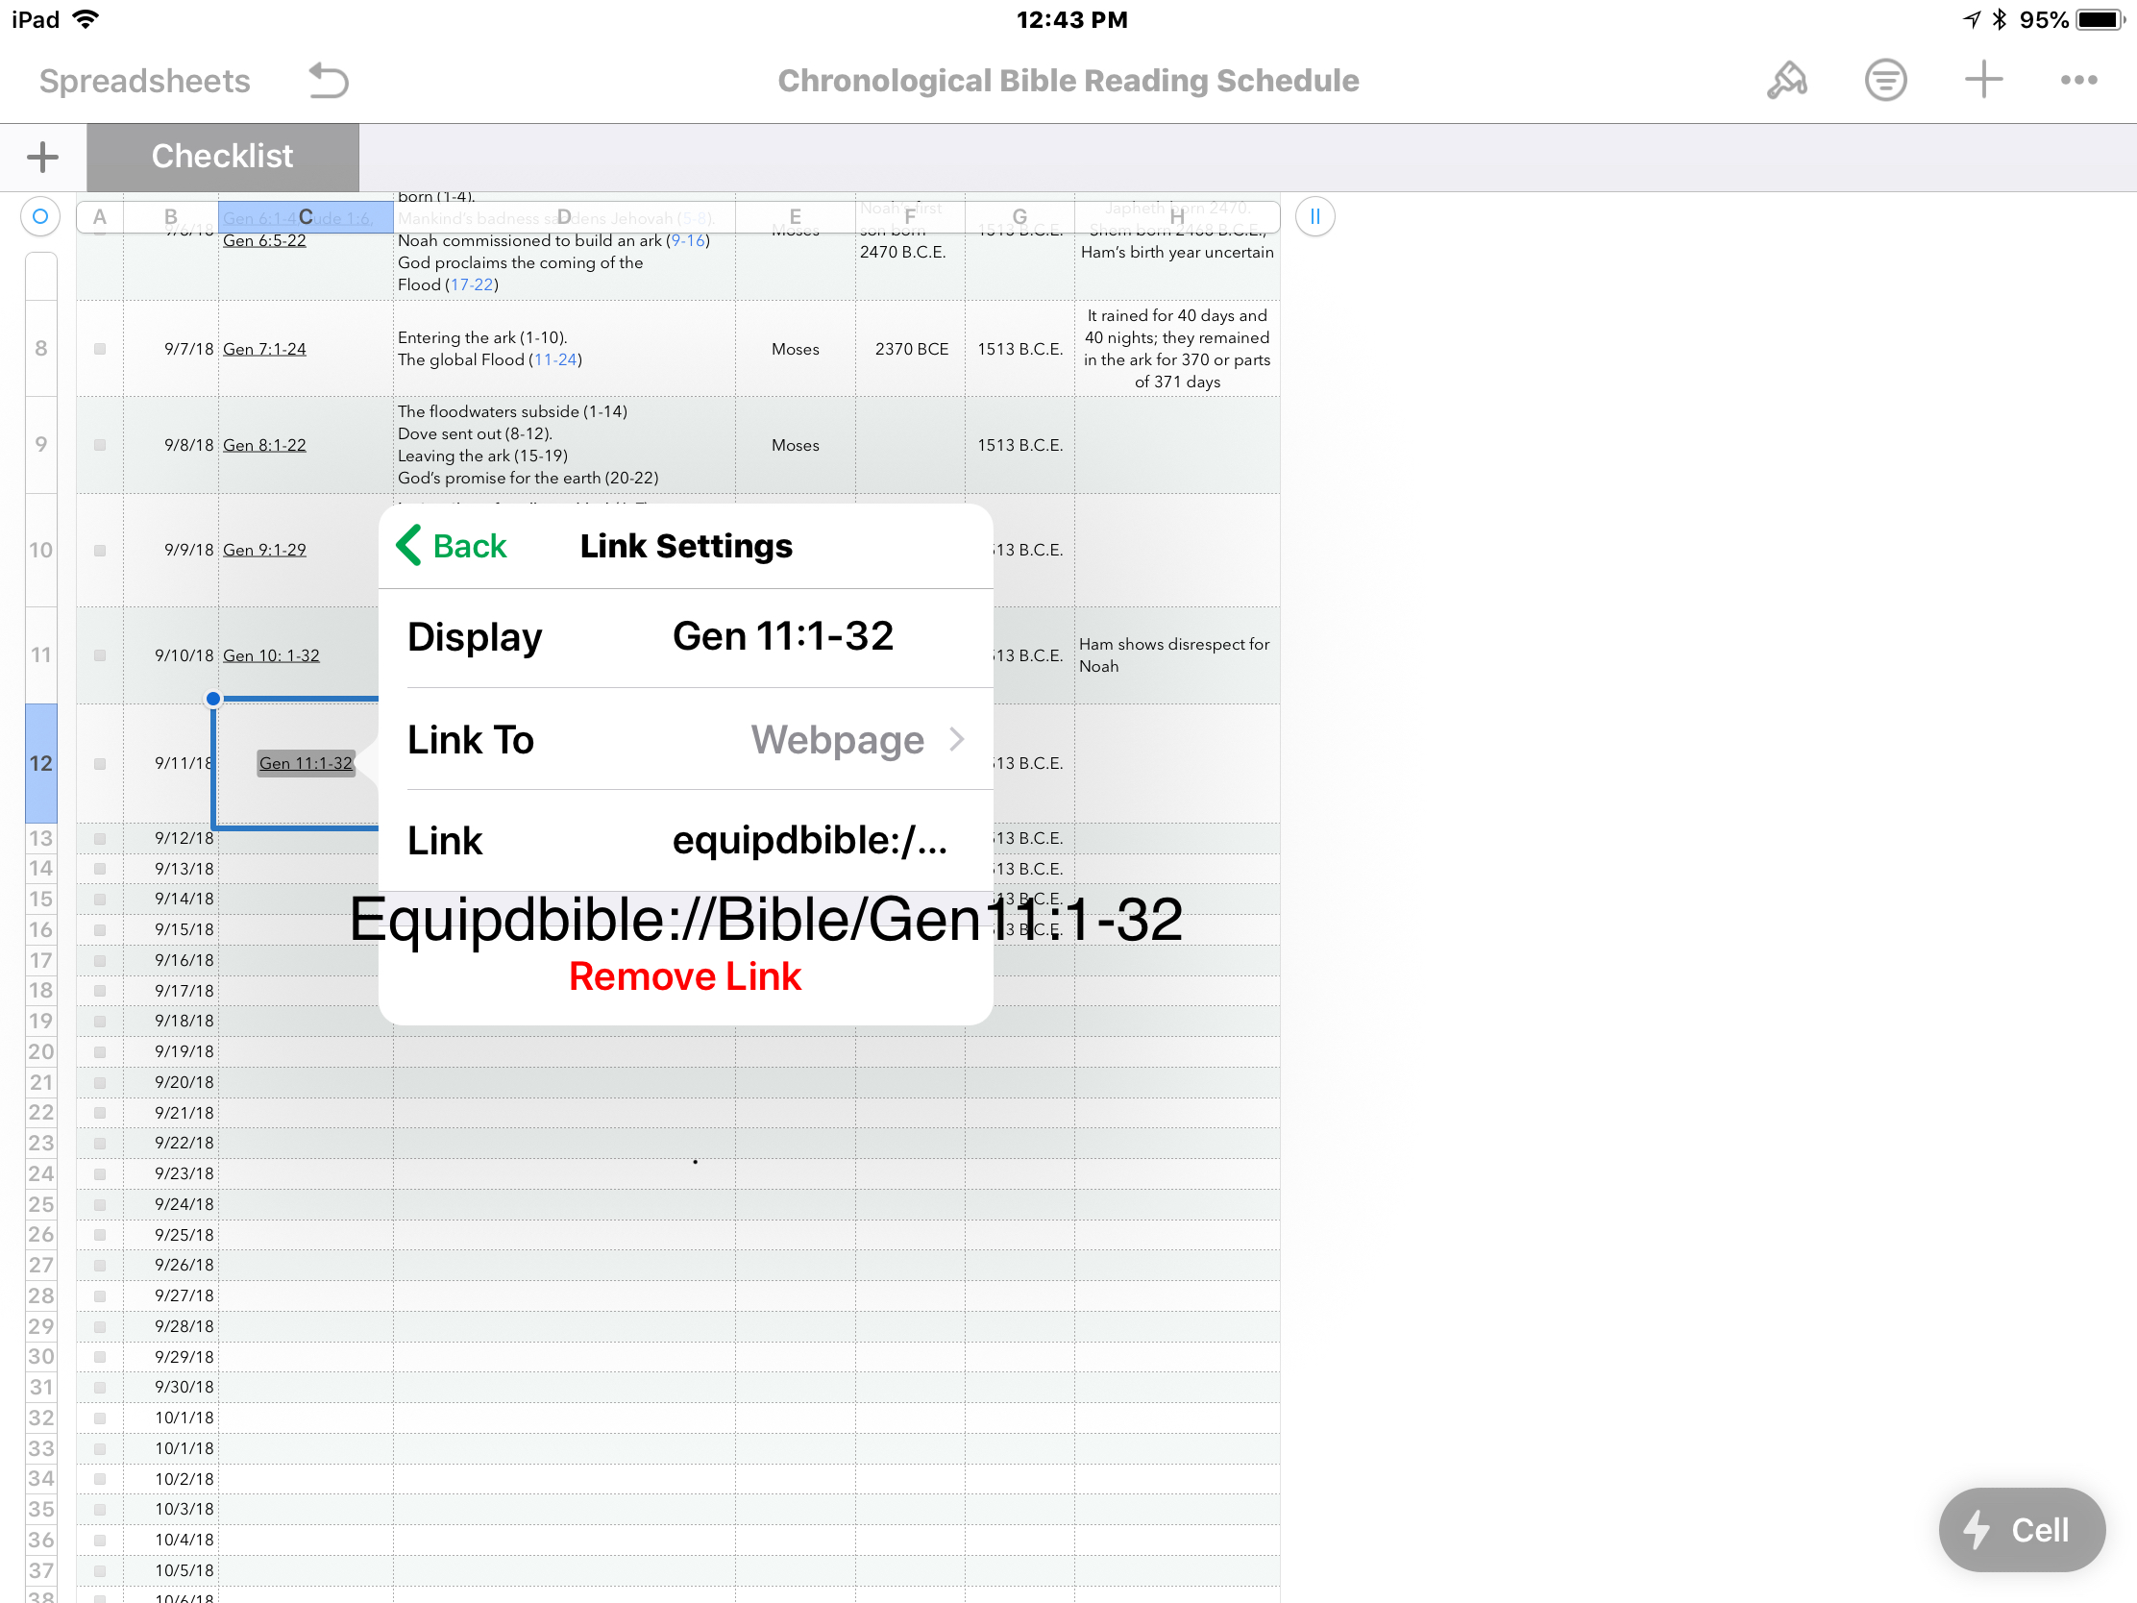2137x1603 pixels.
Task: Select row header 12
Action: point(40,762)
